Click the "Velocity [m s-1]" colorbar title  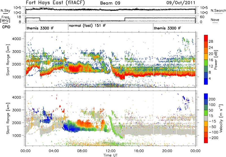pyautogui.click(x=221, y=118)
